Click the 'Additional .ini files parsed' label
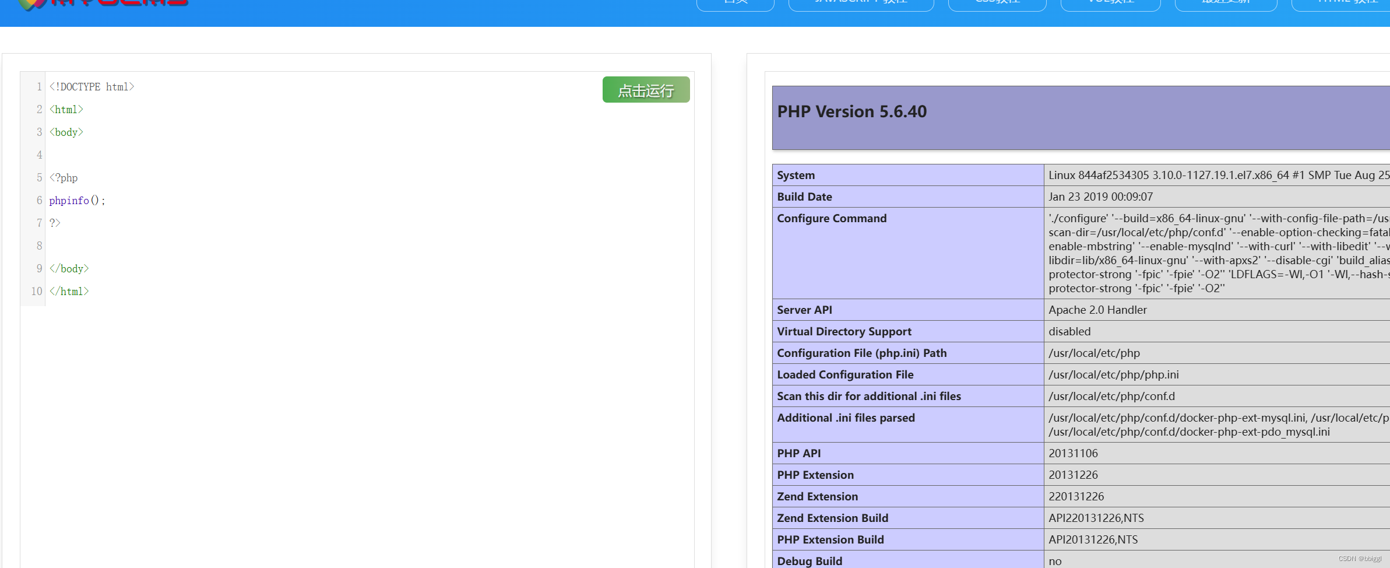The image size is (1390, 568). (x=846, y=418)
